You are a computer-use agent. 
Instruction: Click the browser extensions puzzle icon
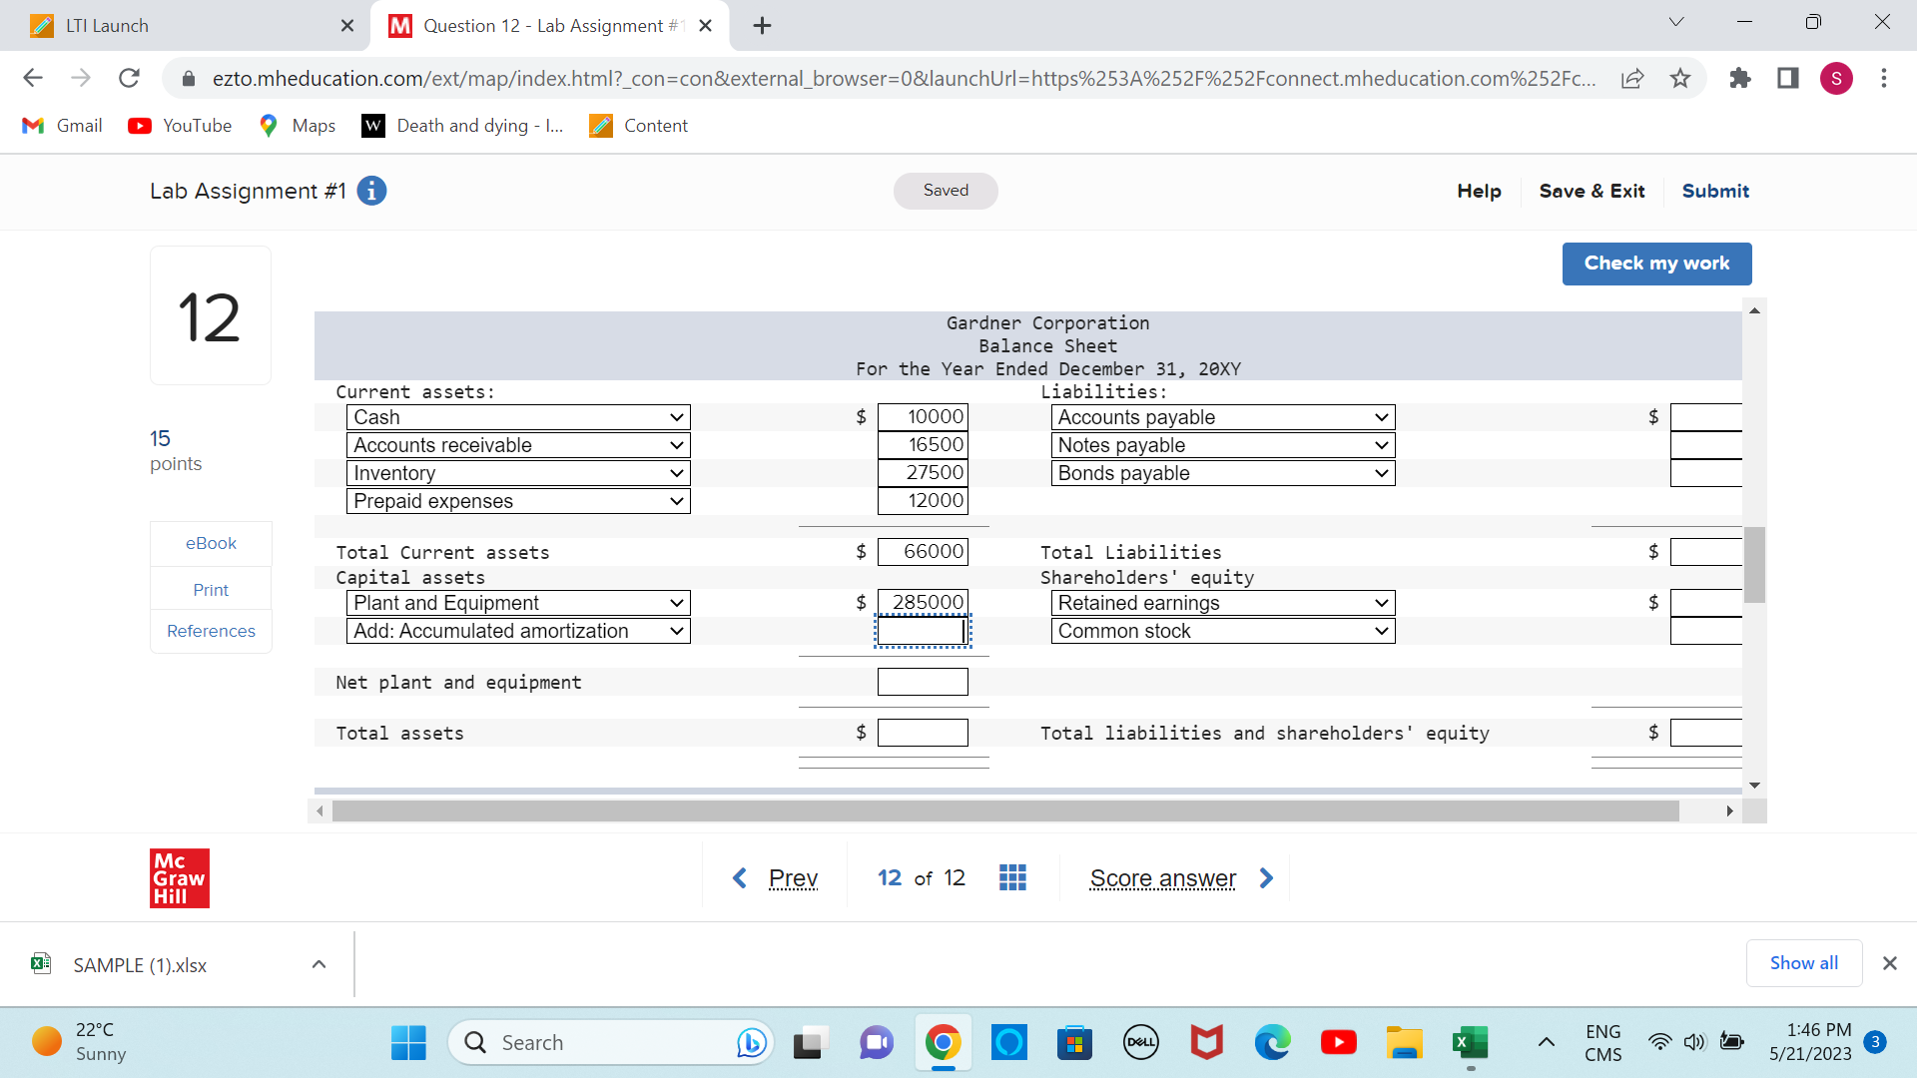[x=1740, y=78]
